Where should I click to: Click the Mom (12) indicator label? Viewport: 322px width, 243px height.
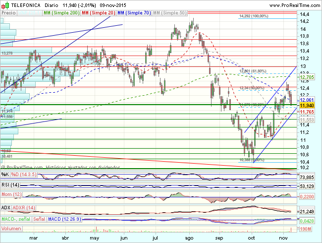point(11,194)
